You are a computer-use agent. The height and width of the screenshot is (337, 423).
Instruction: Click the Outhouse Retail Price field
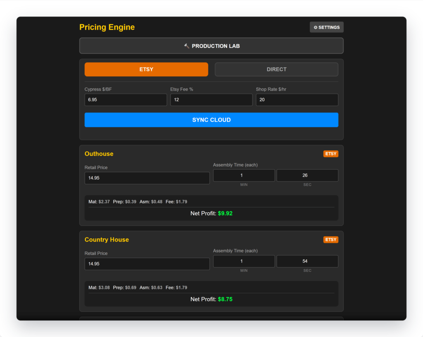(x=147, y=178)
